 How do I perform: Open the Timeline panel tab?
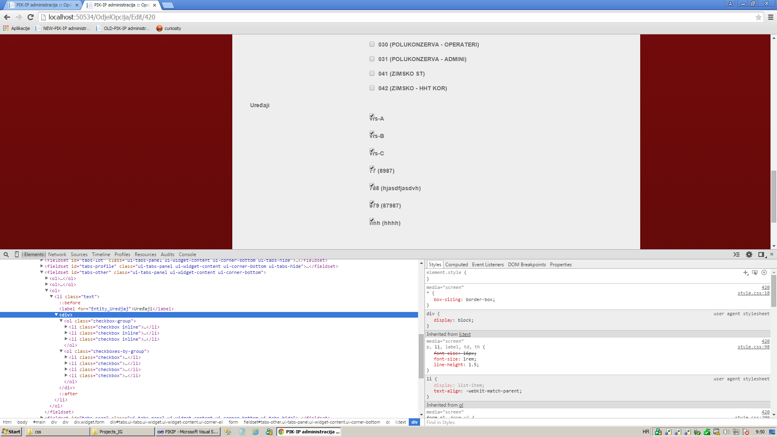tap(101, 255)
